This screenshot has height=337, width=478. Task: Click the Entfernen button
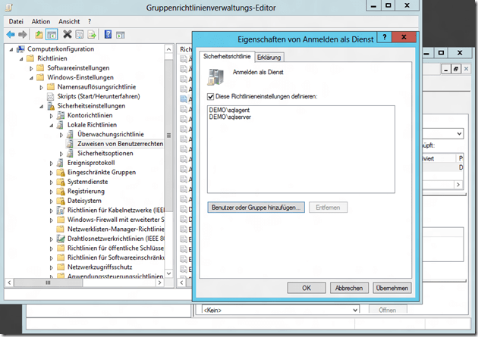click(x=328, y=208)
